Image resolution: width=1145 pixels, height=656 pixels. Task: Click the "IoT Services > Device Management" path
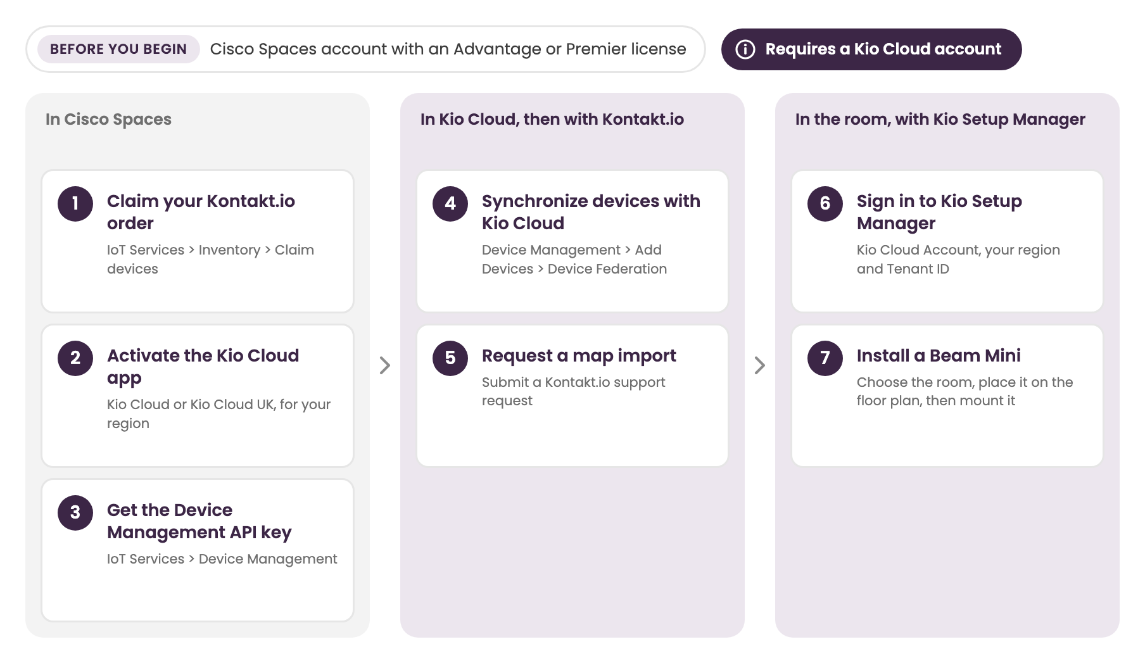(x=222, y=559)
